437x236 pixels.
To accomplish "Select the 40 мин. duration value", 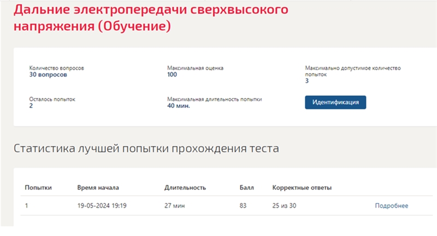I will (x=178, y=106).
